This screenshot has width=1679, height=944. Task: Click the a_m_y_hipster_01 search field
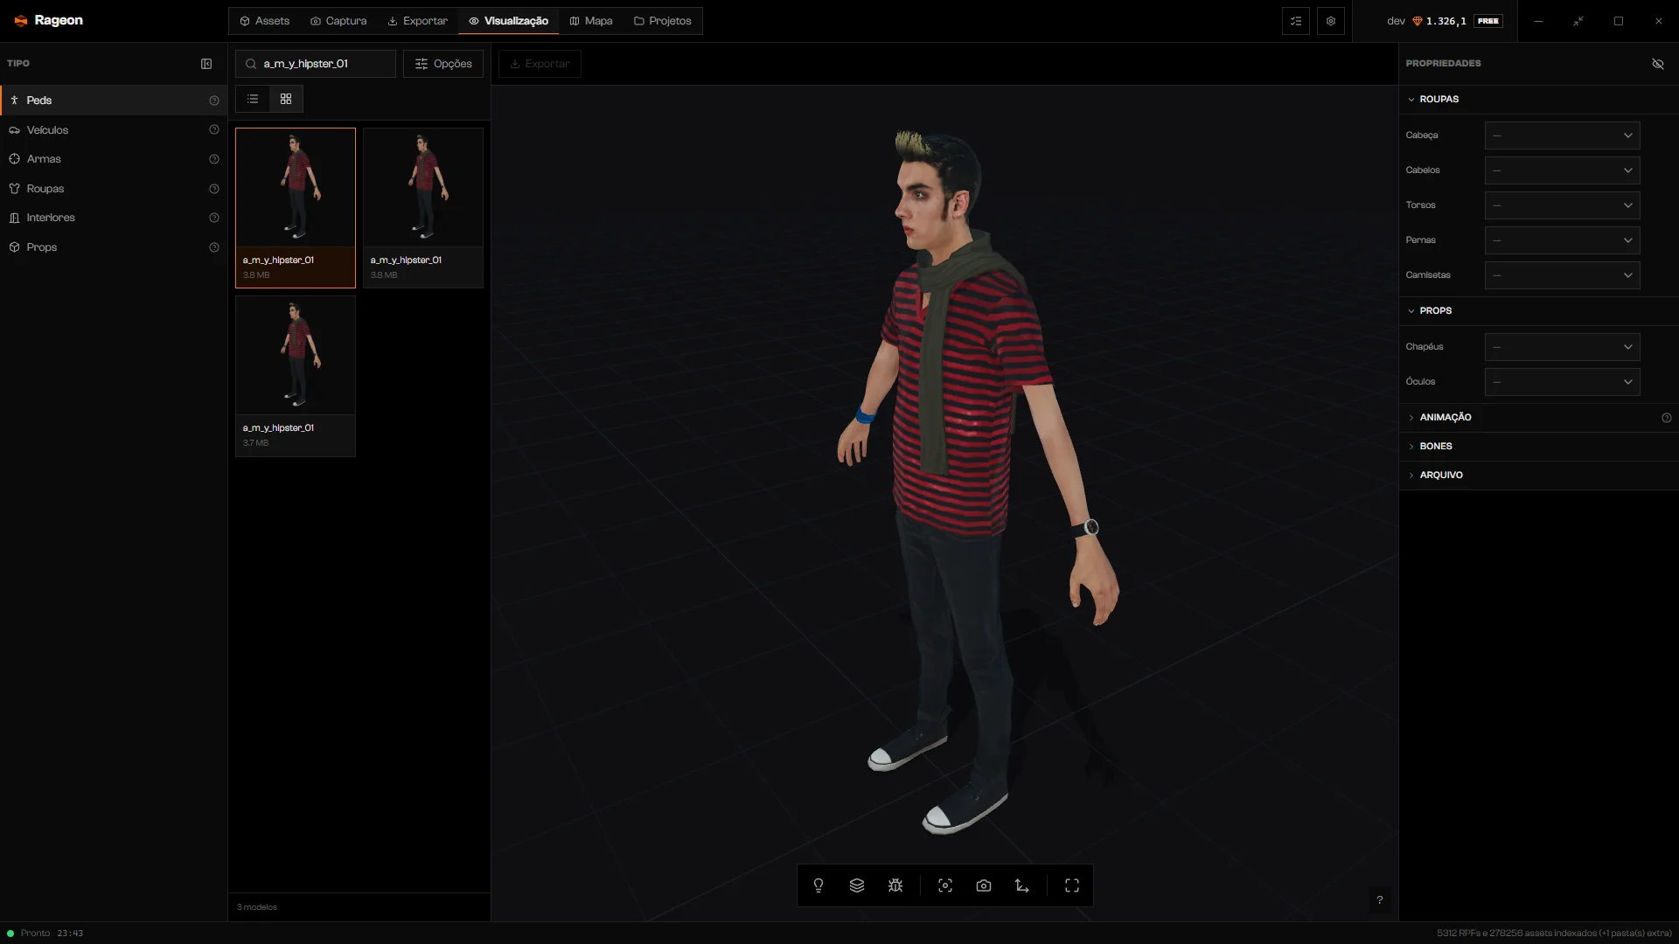click(x=316, y=64)
